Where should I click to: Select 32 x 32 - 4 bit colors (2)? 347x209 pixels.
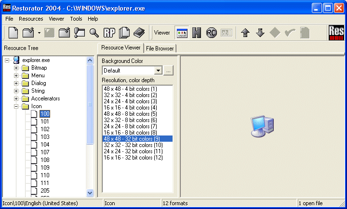tap(137, 95)
